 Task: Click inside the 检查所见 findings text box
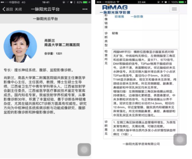pos(145,83)
